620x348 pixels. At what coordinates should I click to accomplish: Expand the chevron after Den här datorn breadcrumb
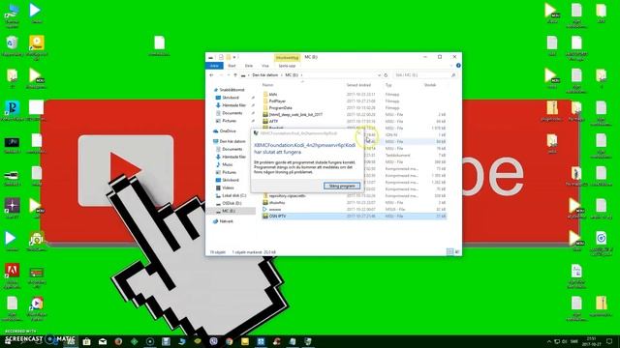pyautogui.click(x=282, y=75)
